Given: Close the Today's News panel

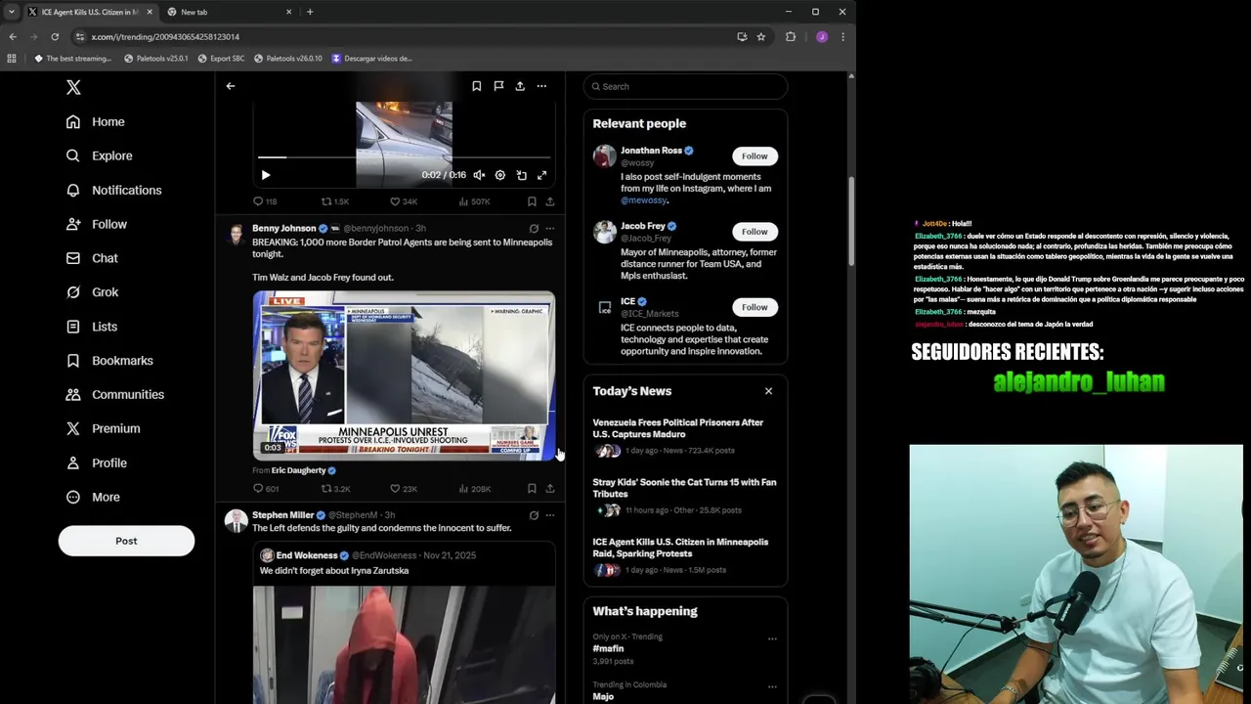Looking at the screenshot, I should coord(768,391).
